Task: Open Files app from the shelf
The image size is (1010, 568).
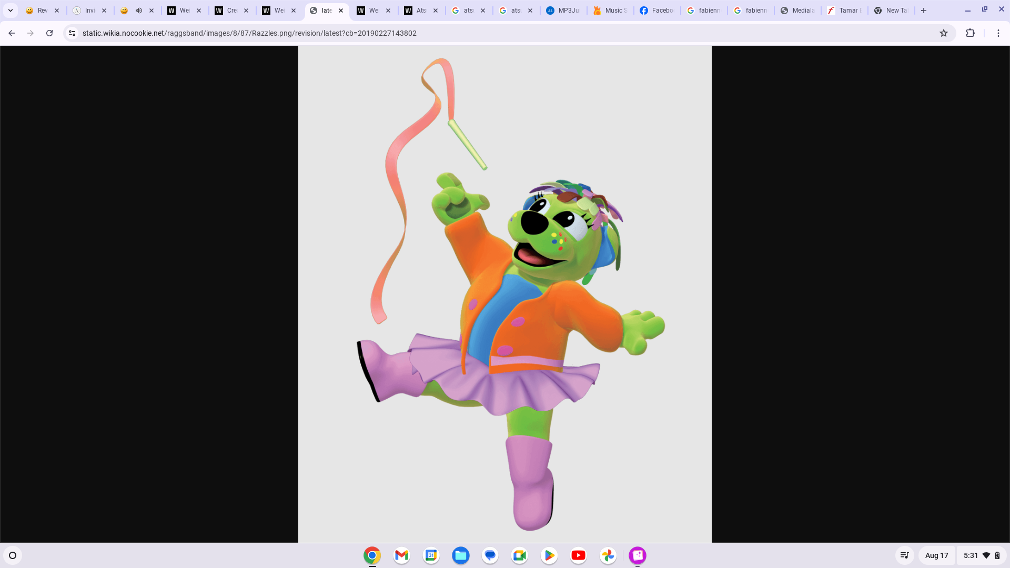Action: click(461, 555)
